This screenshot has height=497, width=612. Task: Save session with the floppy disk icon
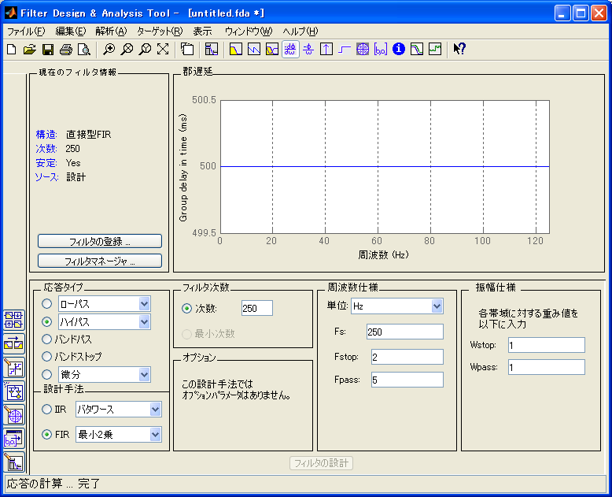[x=48, y=50]
